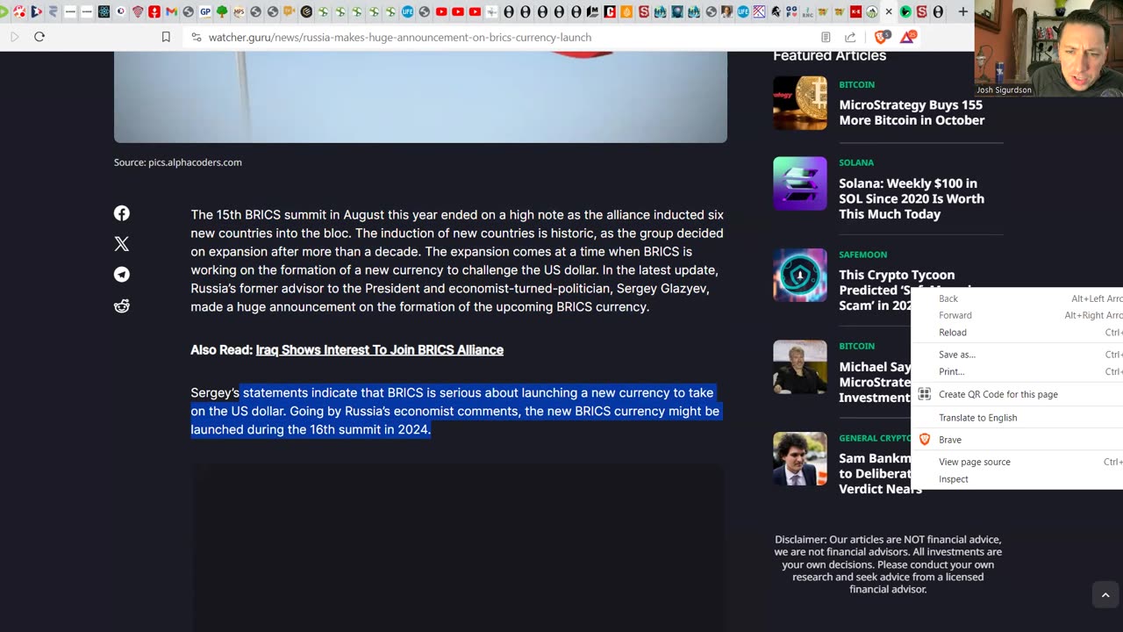This screenshot has width=1123, height=632.
Task: Open the Brave Shields lion icon
Action: click(882, 37)
